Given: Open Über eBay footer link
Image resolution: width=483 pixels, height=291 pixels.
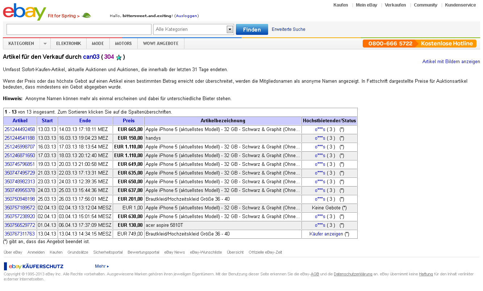Looking at the screenshot, I should tap(13, 252).
